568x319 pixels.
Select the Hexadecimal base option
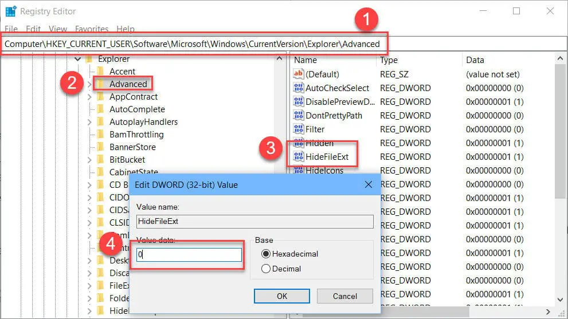tap(266, 254)
